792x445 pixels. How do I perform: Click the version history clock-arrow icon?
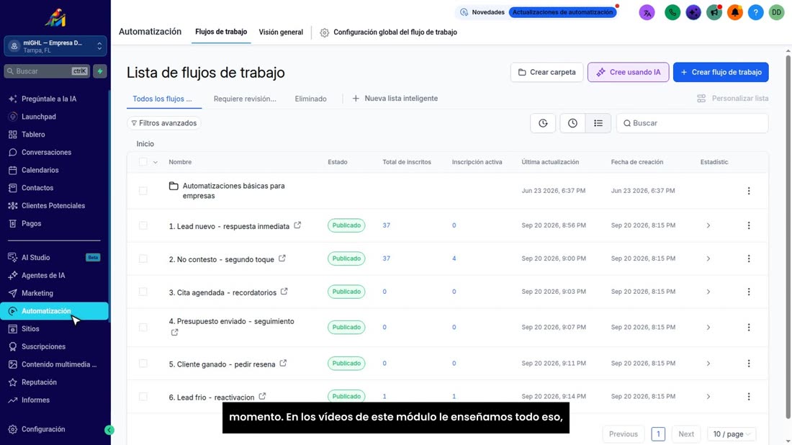[543, 123]
